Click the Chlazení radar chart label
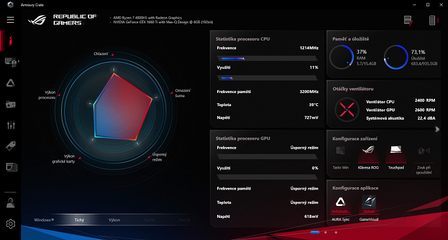The image size is (448, 240). tap(101, 54)
